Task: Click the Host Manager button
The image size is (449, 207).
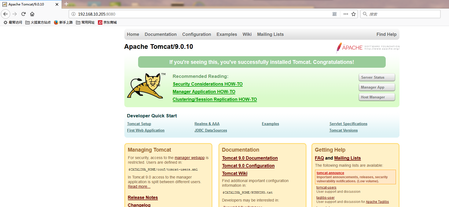Action: 377,97
